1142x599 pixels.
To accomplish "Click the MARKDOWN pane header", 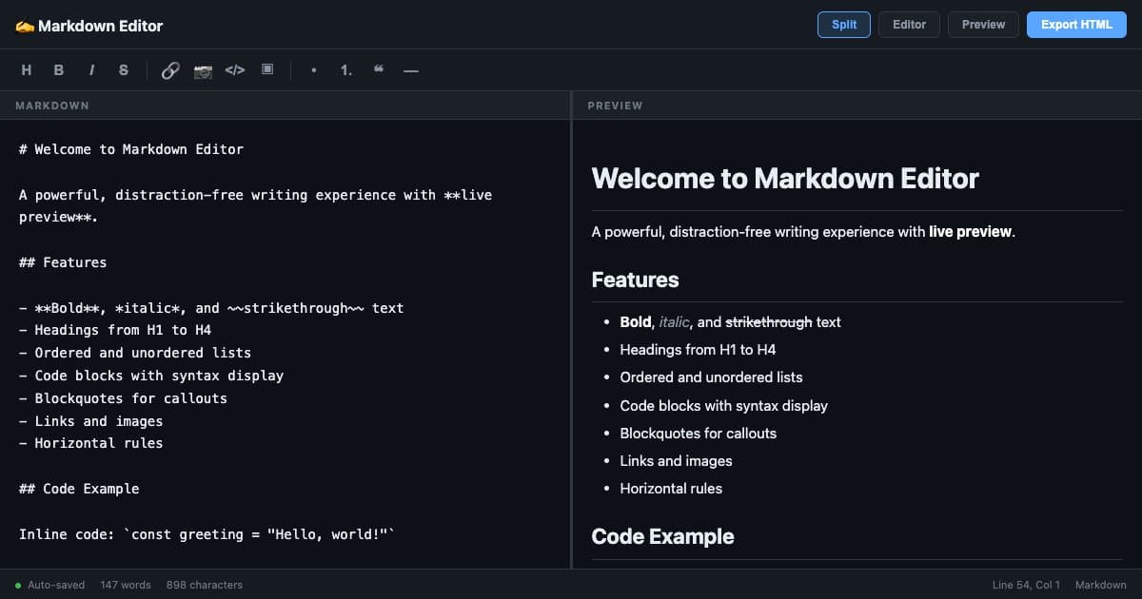I will (x=285, y=106).
